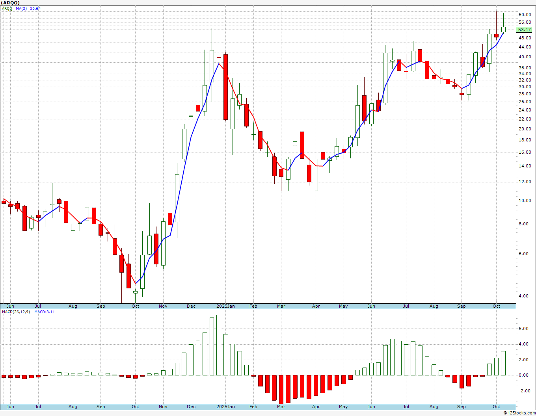Screen dimensions: 536x416
Task: Select Dec on the price chart time axis
Action: pos(191,306)
